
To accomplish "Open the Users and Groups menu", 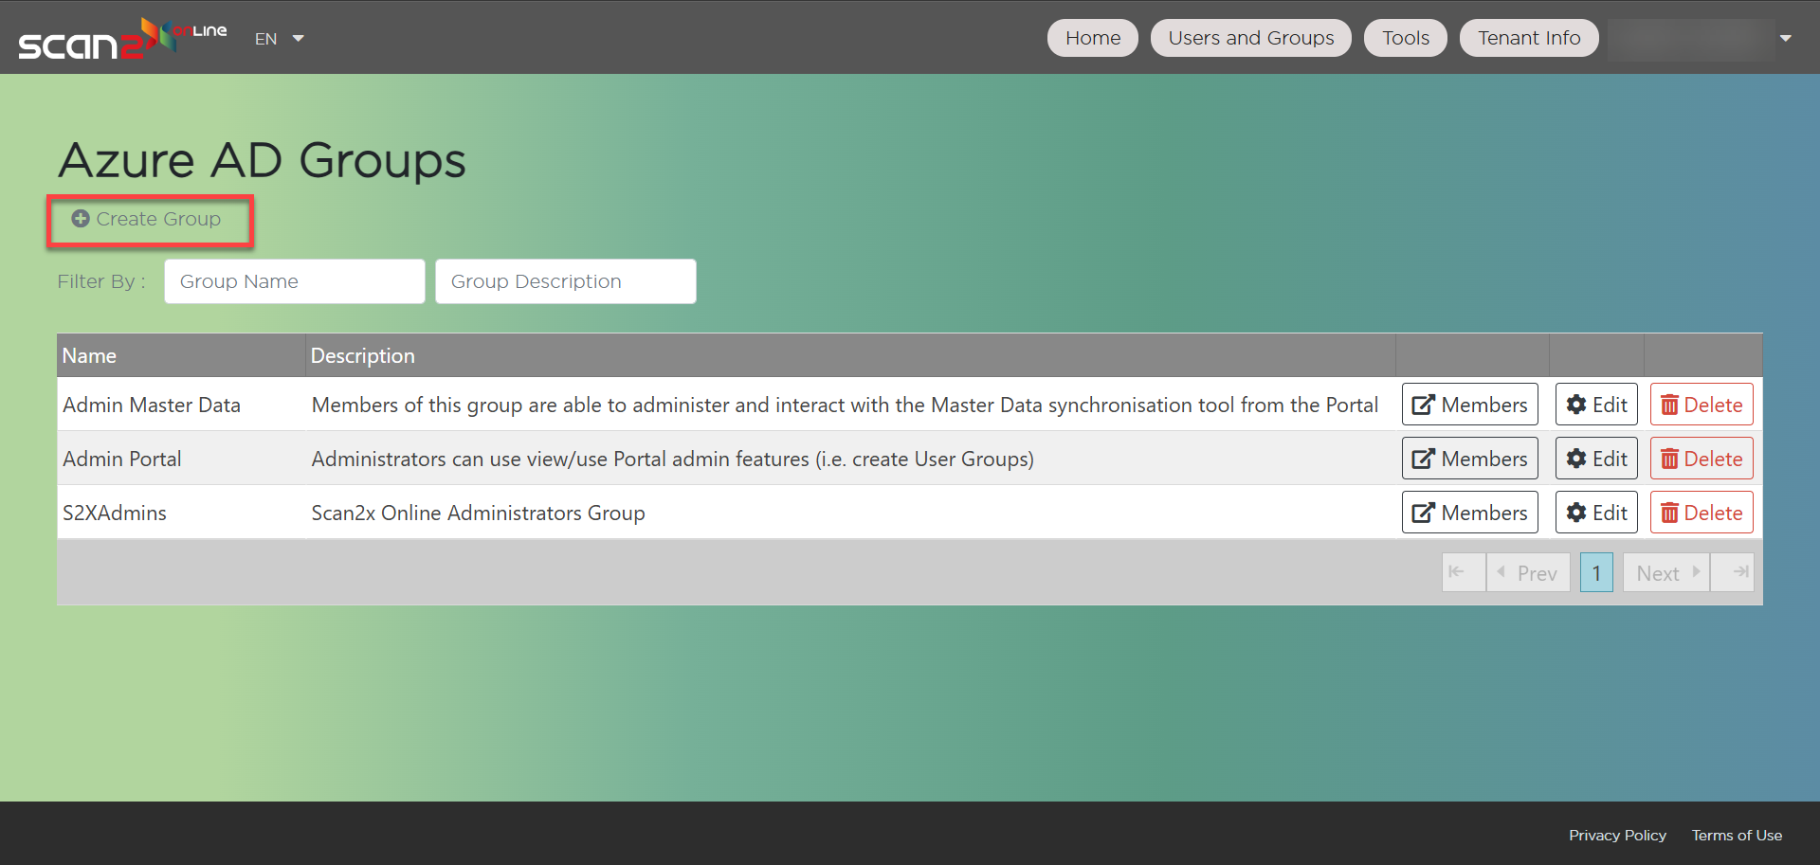I will coord(1250,38).
